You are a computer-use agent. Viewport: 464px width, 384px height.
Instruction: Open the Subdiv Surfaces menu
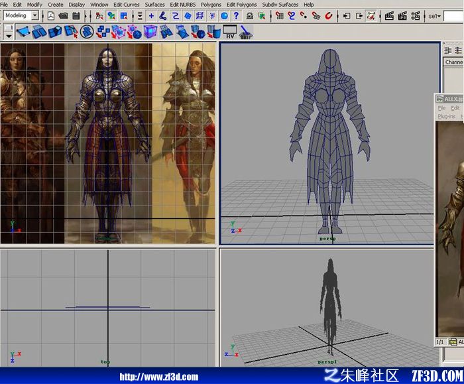(280, 5)
